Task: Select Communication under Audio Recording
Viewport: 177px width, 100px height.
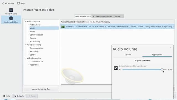Action: [37, 48]
